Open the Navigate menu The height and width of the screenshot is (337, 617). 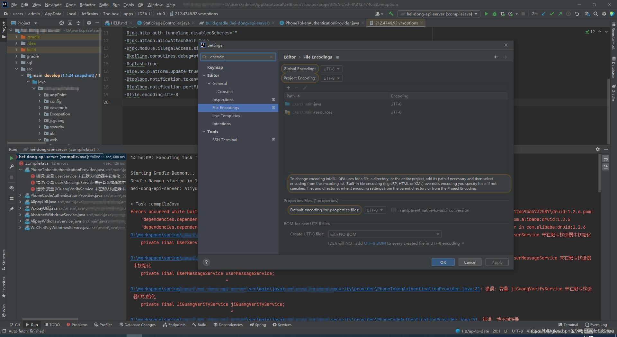[x=53, y=5]
